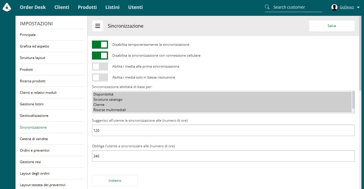Enable Abilita i media alla prima sincronizzazione
This screenshot has width=364, height=189.
click(x=100, y=66)
